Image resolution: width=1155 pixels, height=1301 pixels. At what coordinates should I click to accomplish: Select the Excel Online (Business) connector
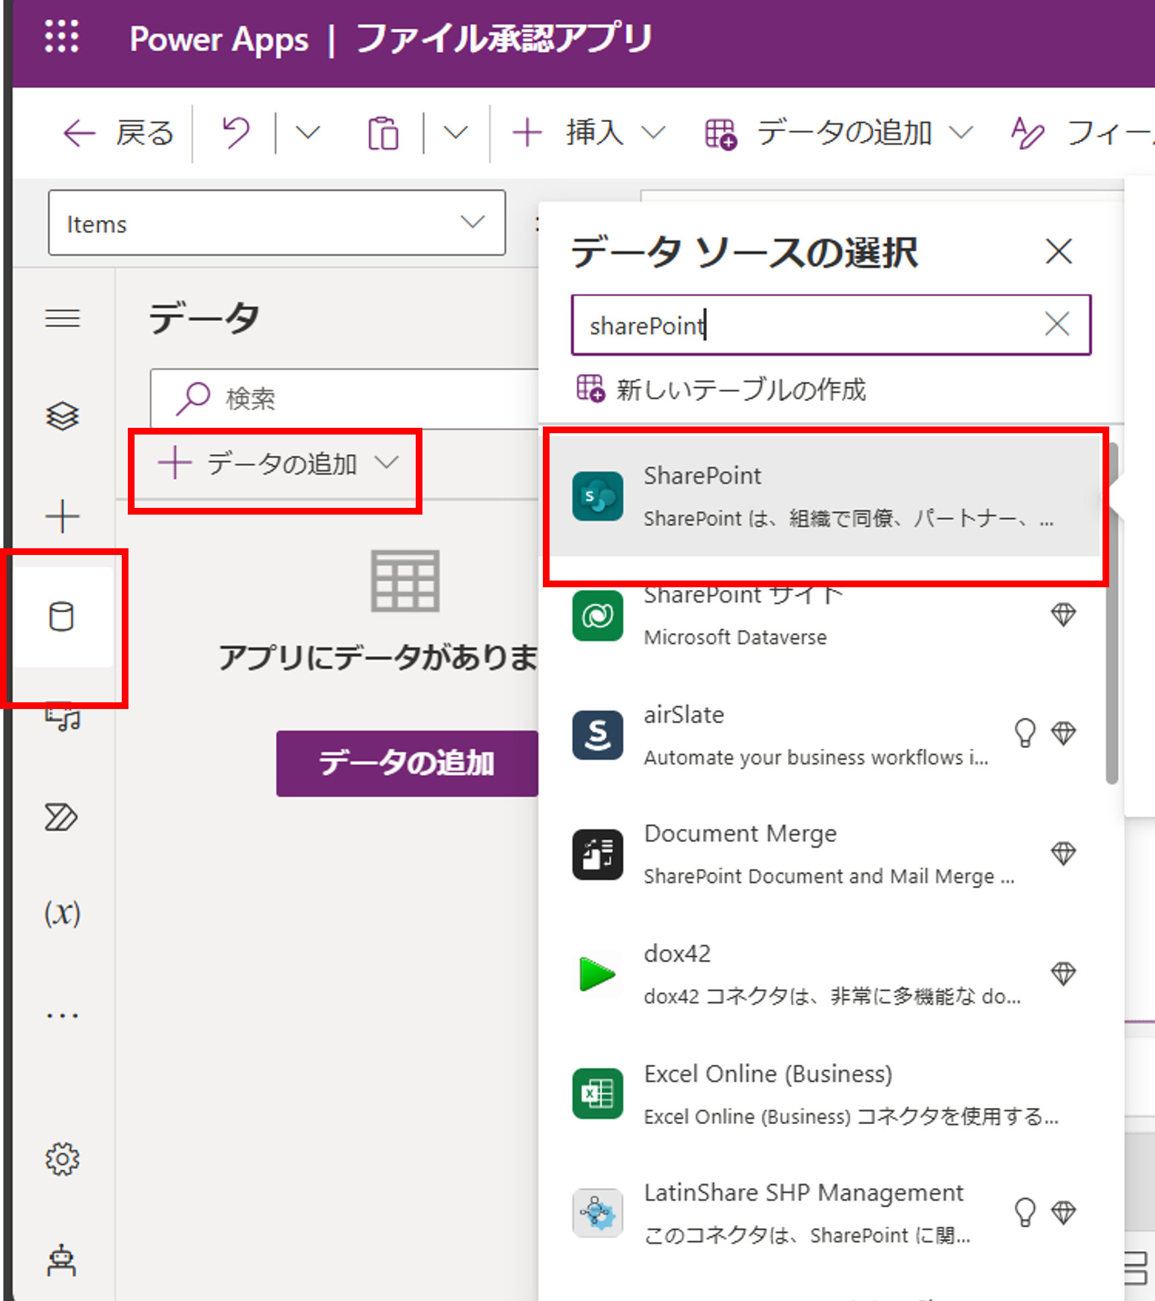click(x=826, y=1094)
